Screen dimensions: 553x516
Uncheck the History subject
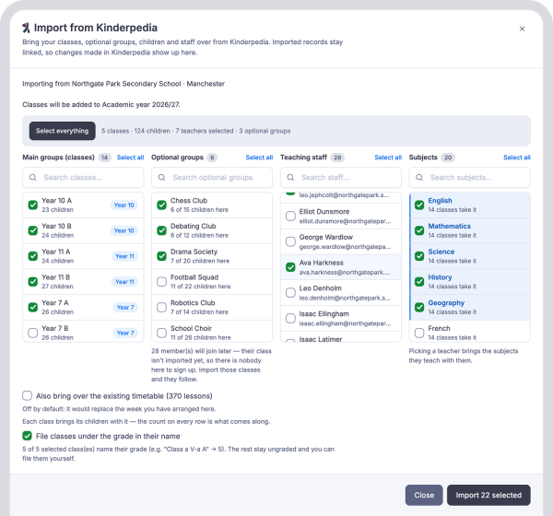(x=419, y=282)
